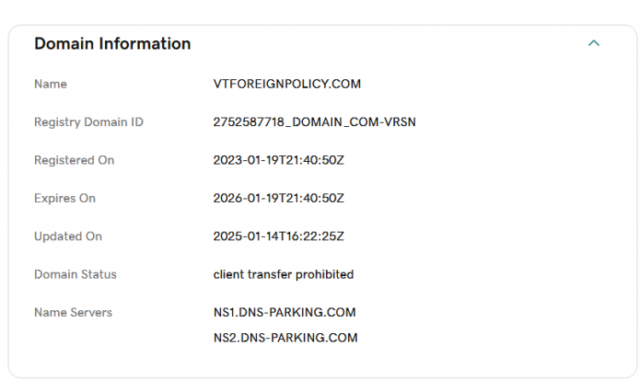Screen dimensions: 640x380
Task: Click the Registry Domain ID value 2752587718_DOMAIN_COM-VRSN
Action: coord(314,123)
